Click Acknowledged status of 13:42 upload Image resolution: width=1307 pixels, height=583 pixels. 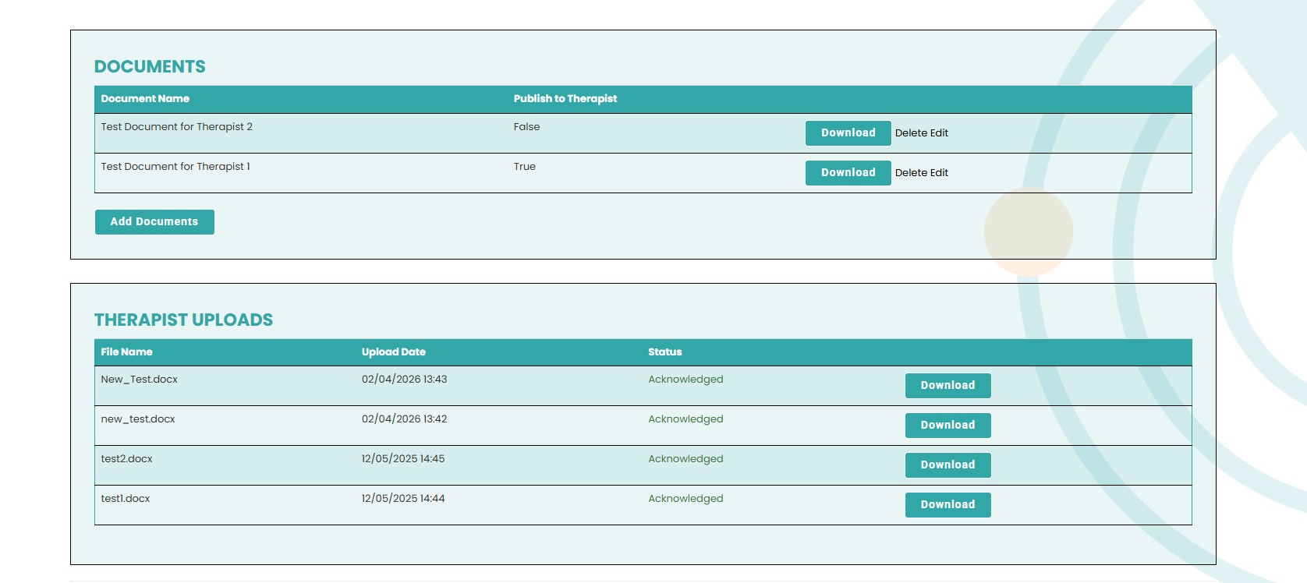click(x=685, y=419)
